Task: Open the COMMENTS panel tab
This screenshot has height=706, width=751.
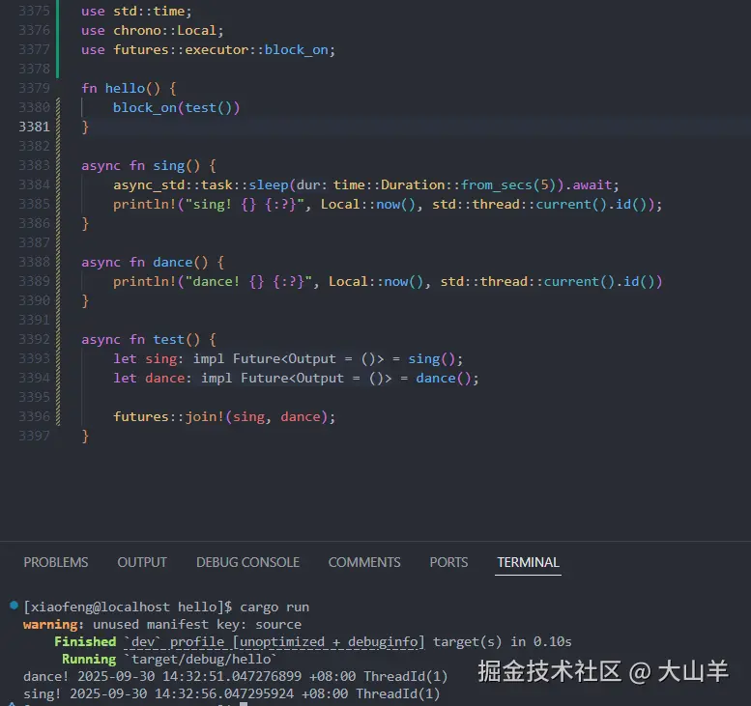Action: tap(364, 562)
